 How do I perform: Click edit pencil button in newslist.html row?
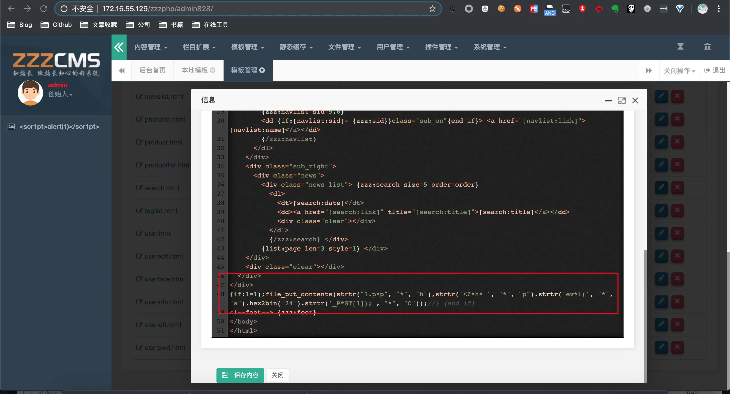click(x=661, y=96)
